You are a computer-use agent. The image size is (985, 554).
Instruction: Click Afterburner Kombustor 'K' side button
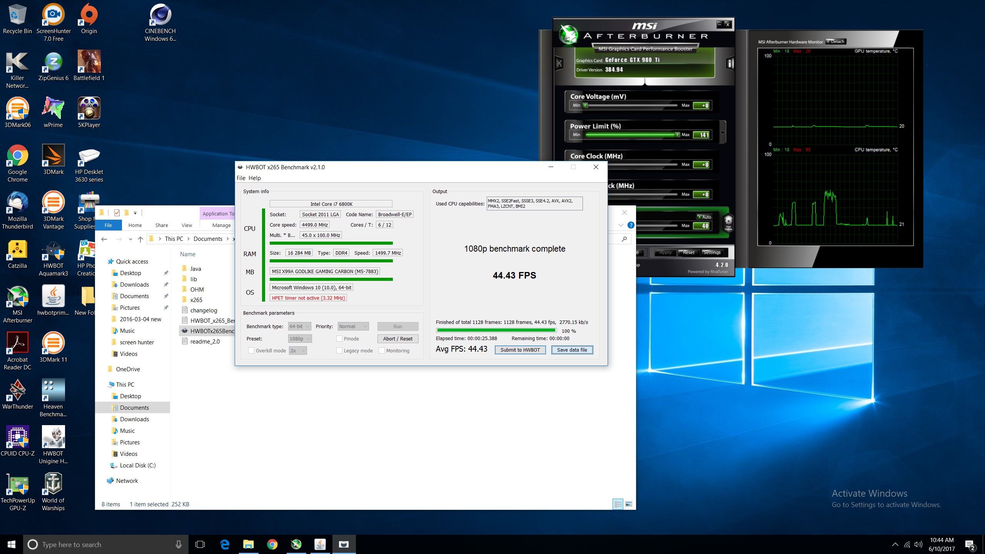coord(559,63)
